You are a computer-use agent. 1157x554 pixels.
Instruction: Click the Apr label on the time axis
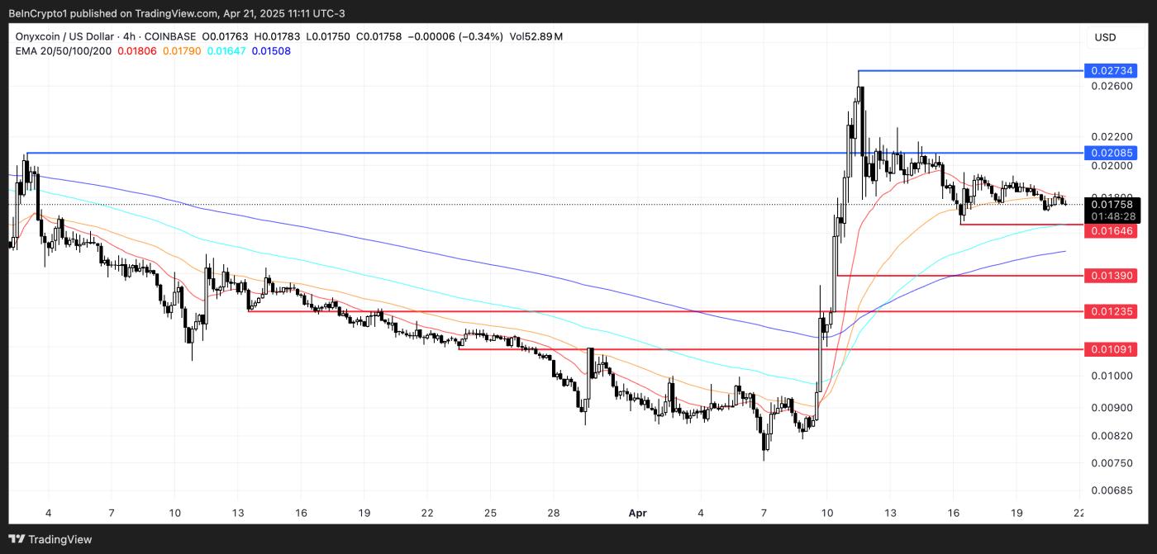(x=637, y=513)
